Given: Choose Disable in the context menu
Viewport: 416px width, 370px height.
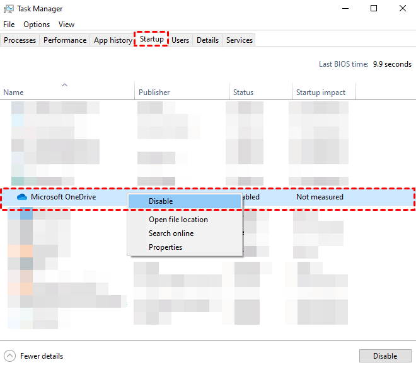Looking at the screenshot, I should pyautogui.click(x=185, y=201).
